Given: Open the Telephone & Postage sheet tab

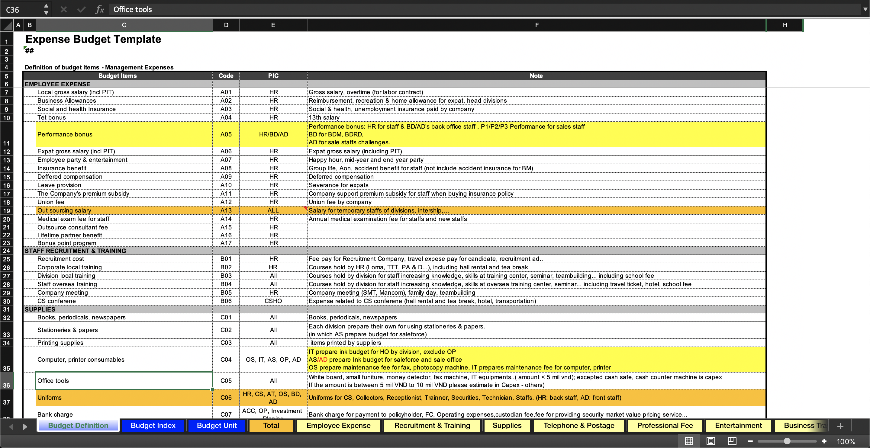Looking at the screenshot, I should pos(578,425).
